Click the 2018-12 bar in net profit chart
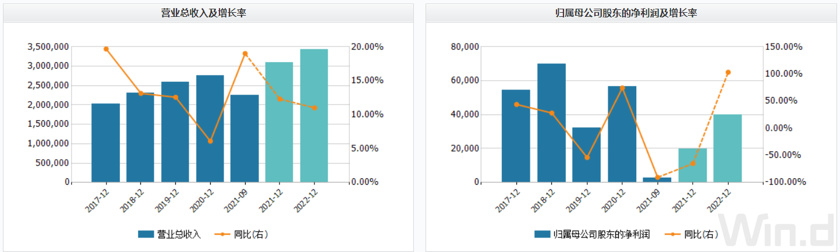The height and width of the screenshot is (252, 840). [551, 123]
